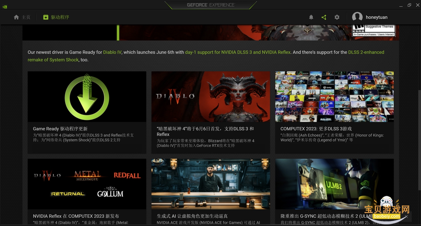
Task: Open the COMPUTEX game collage thumbnail
Action: [x=334, y=97]
